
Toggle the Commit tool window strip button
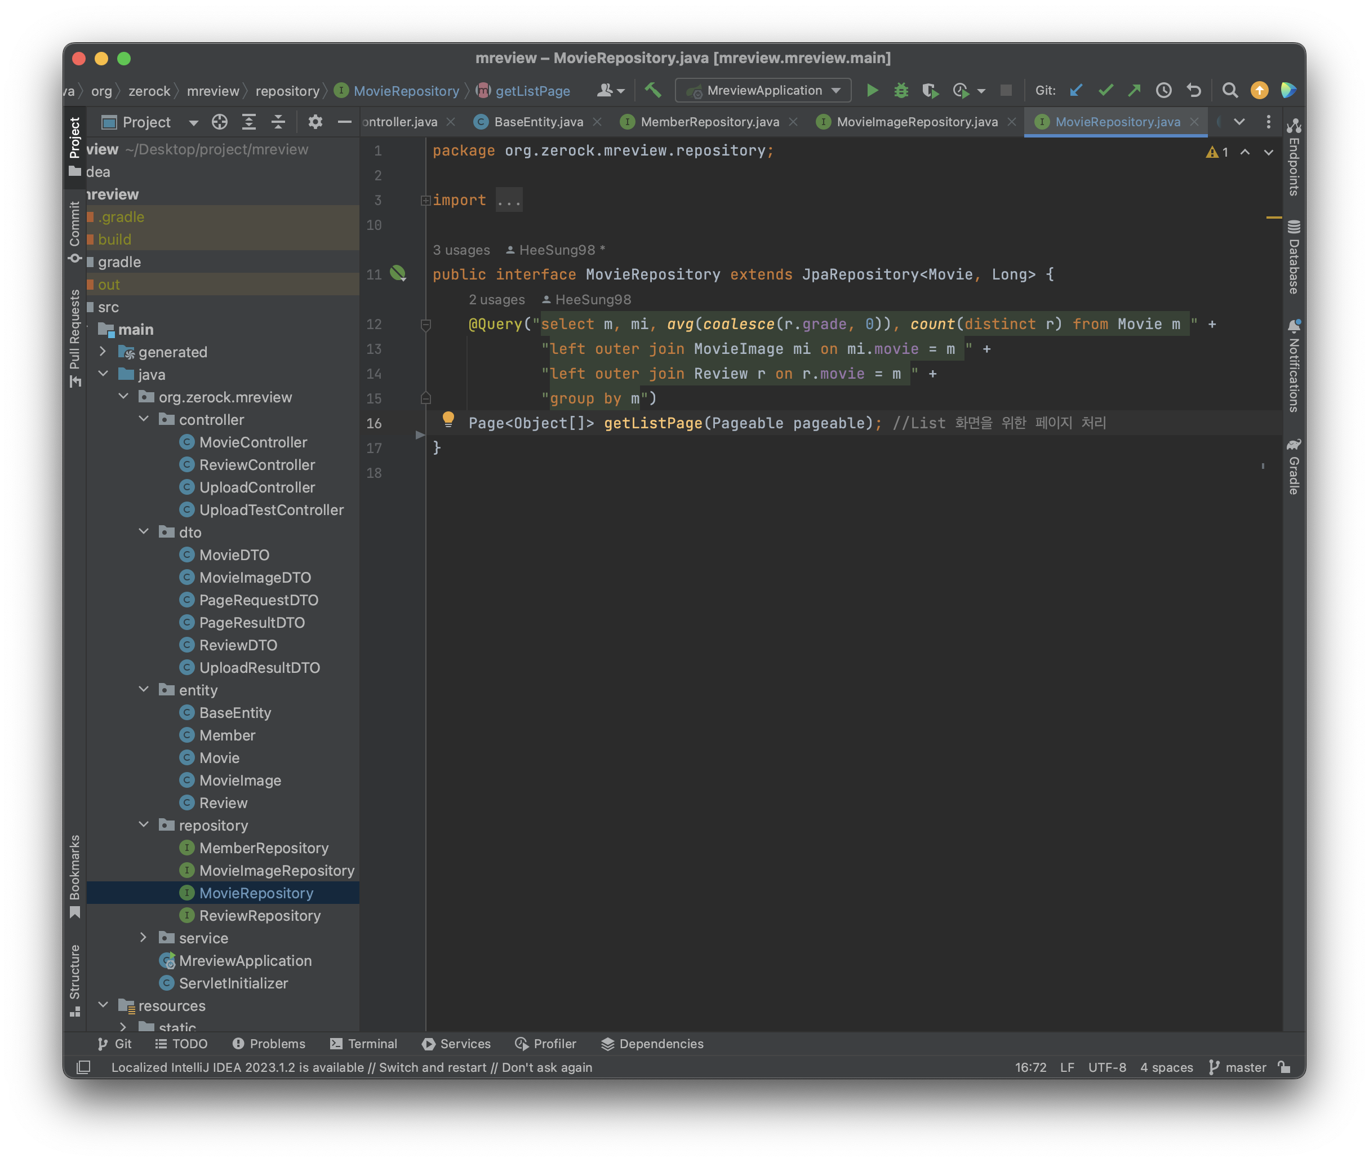pos(74,233)
